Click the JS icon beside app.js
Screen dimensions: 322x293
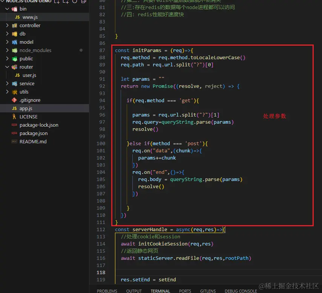[x=14, y=108]
